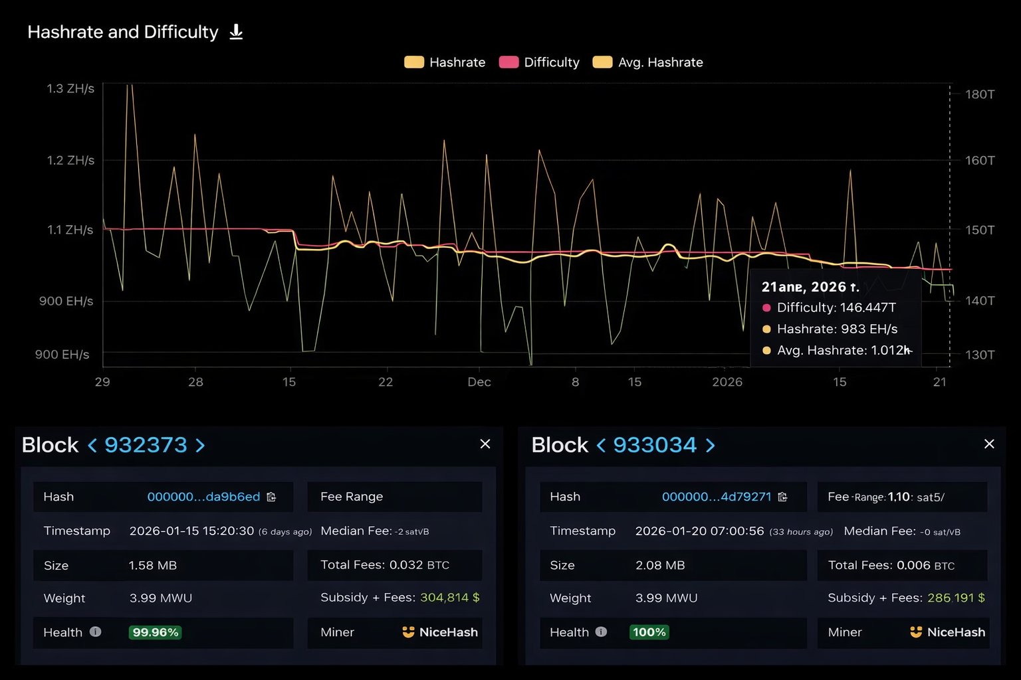Download the Hashrate and Difficulty chart data

click(236, 32)
